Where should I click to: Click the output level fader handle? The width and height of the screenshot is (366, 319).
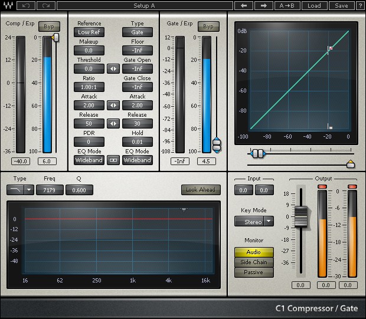(x=301, y=216)
